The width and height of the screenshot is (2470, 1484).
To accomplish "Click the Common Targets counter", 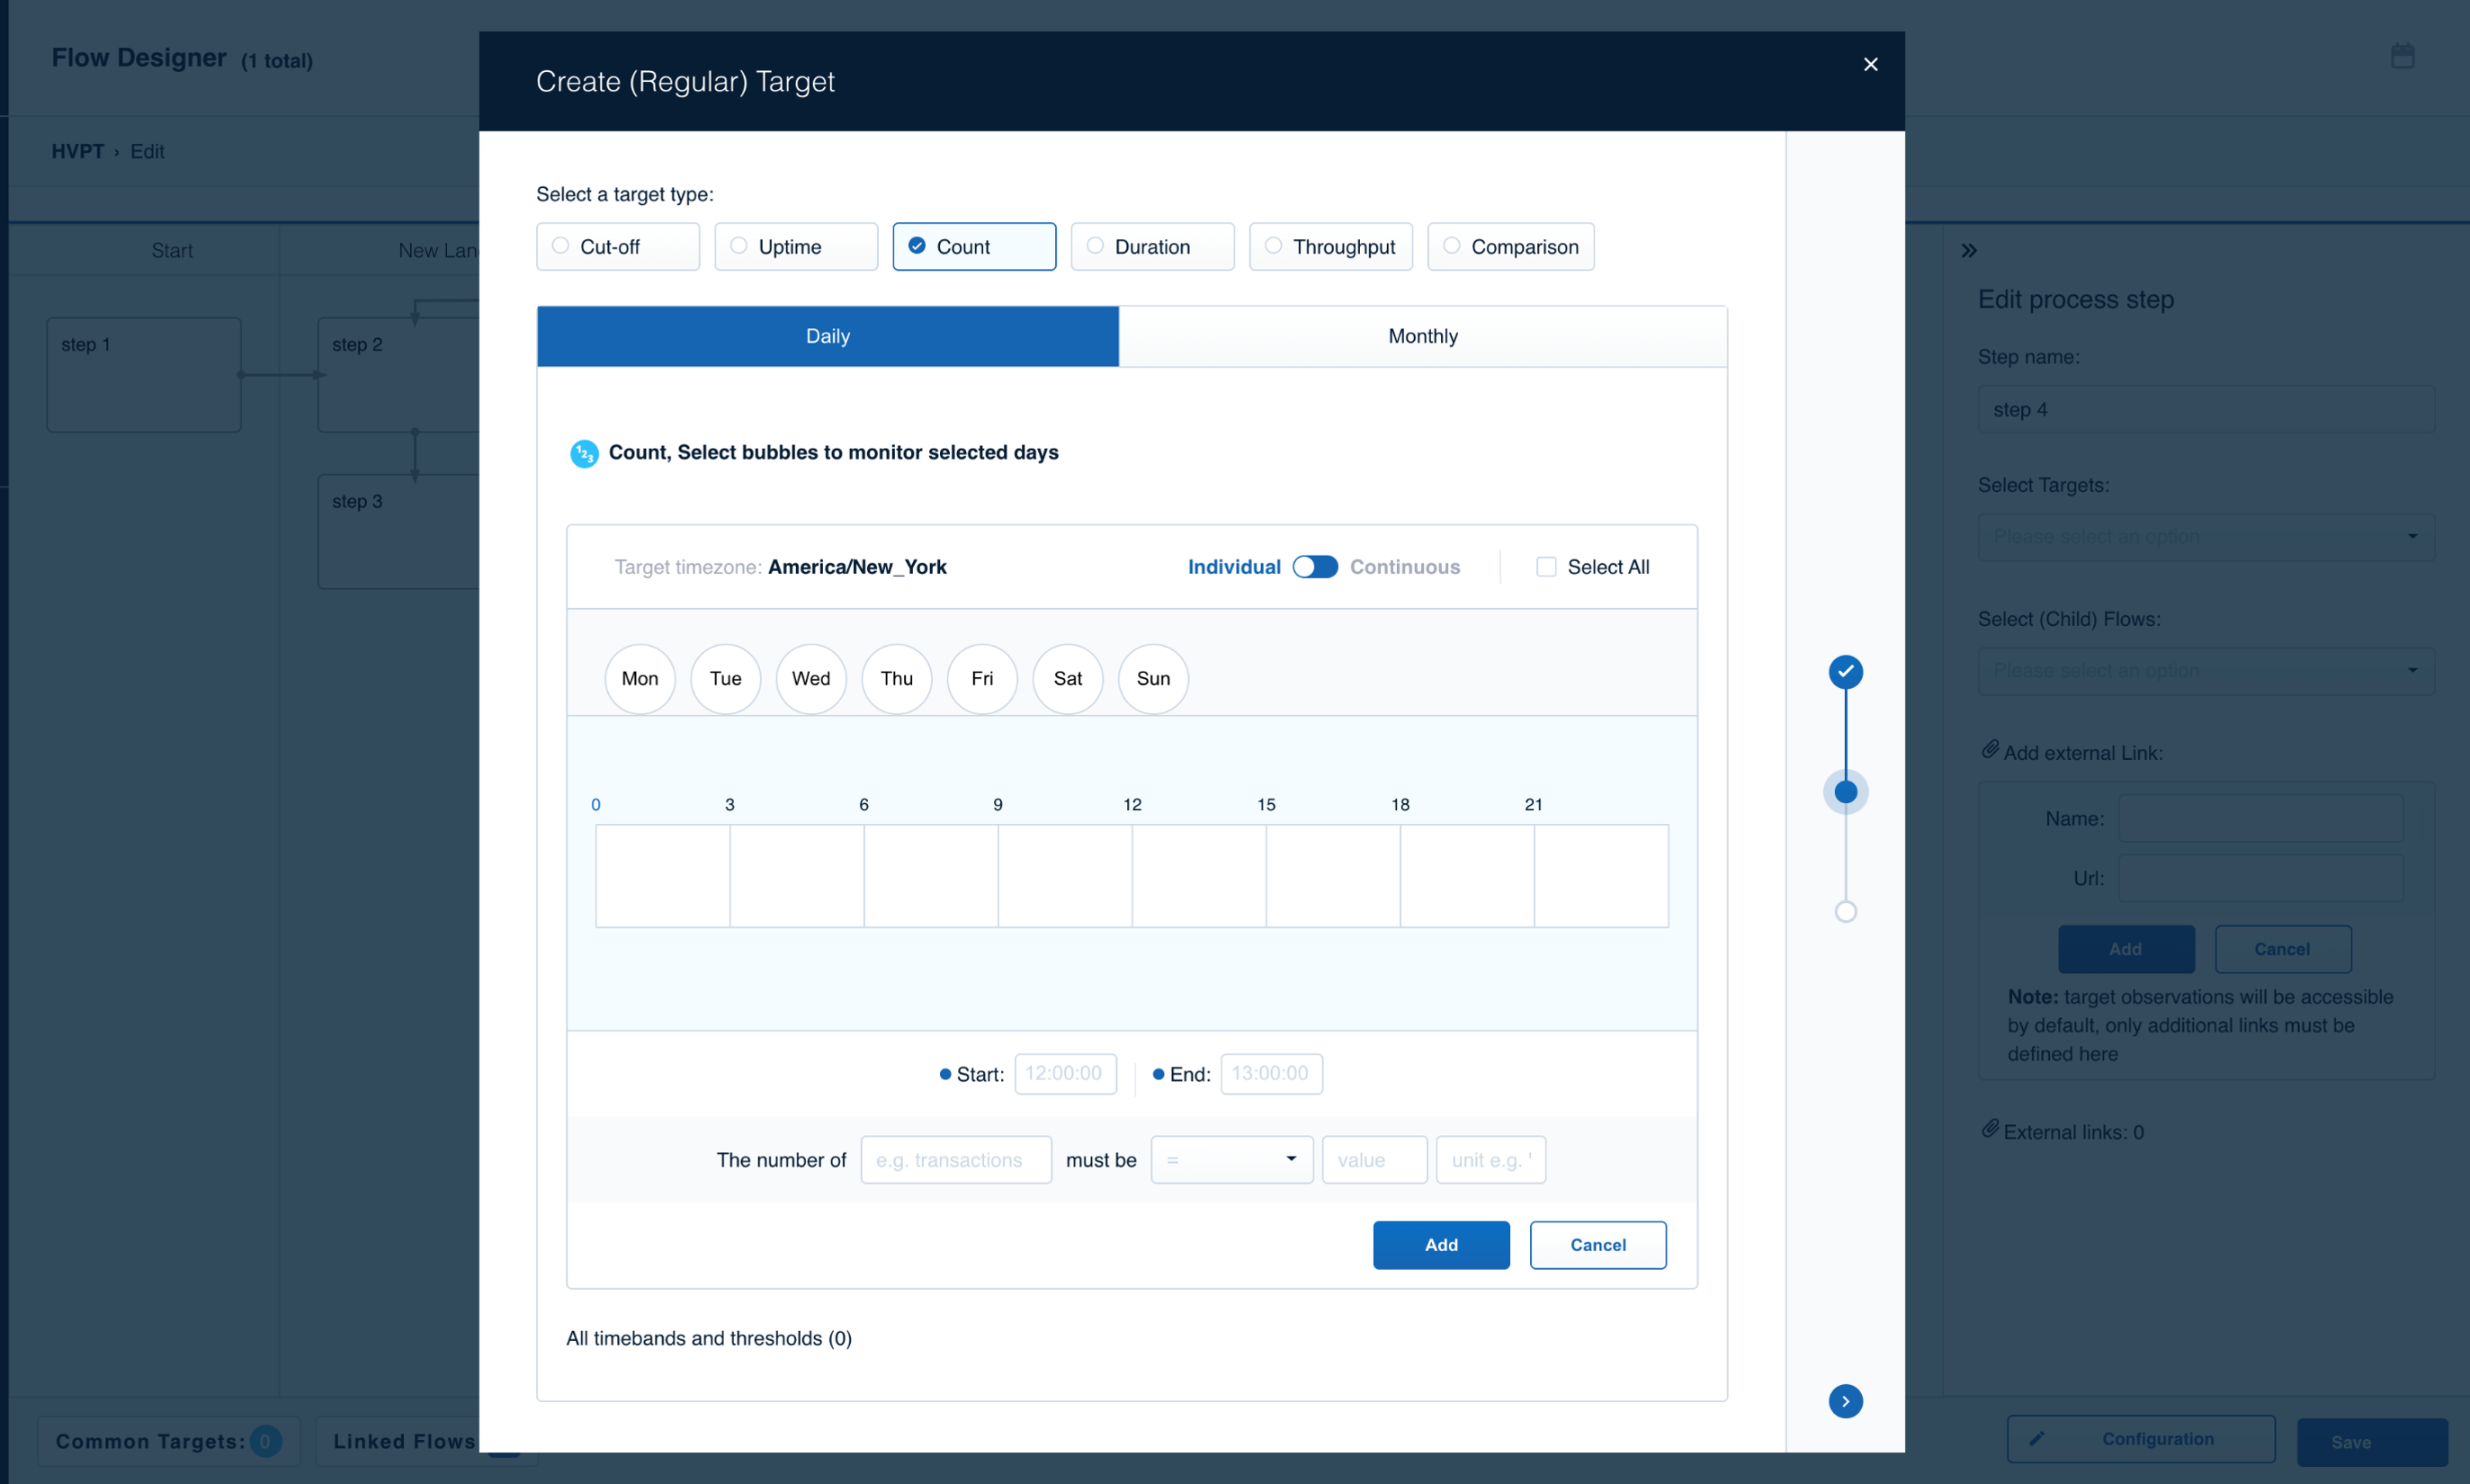I will pyautogui.click(x=265, y=1441).
